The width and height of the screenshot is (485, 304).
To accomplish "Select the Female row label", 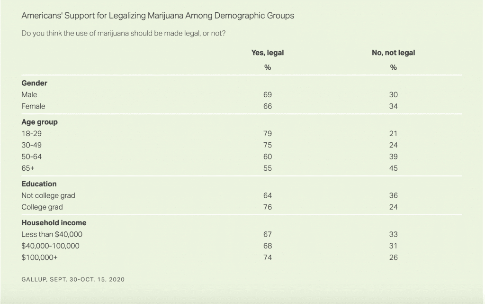I will [x=33, y=106].
